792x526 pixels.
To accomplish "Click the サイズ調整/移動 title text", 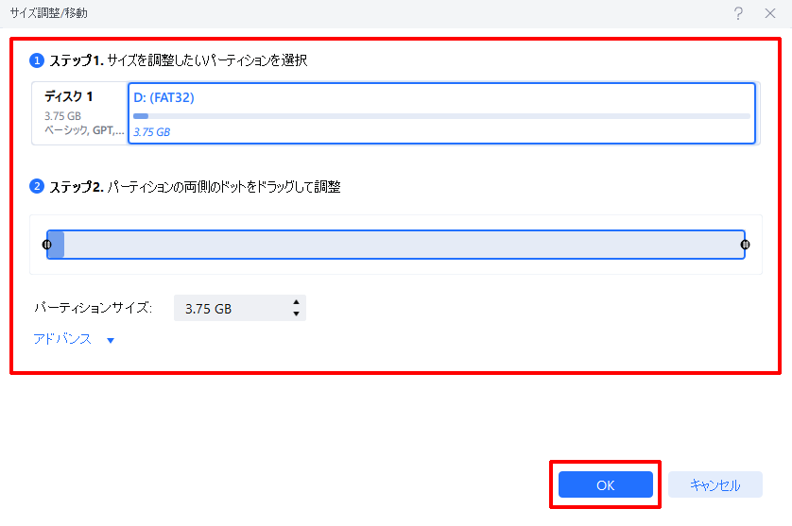I will [x=51, y=13].
